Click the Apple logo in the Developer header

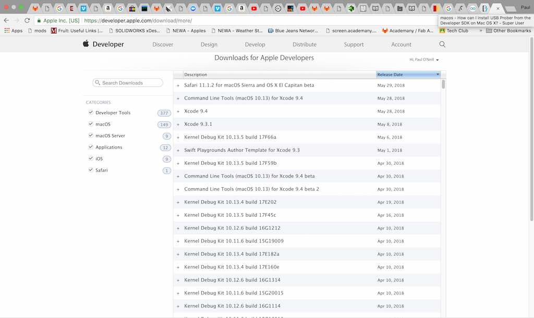point(86,44)
